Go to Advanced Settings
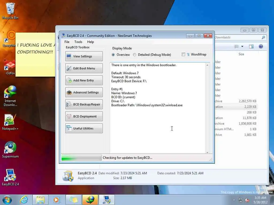The height and width of the screenshot is (205, 274). coord(84,92)
